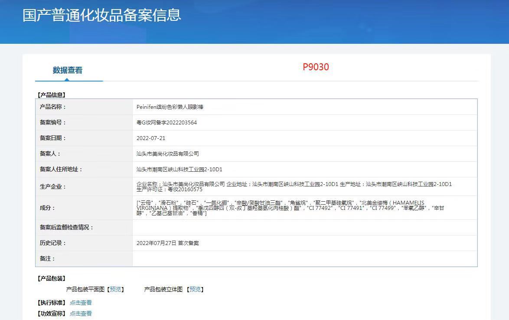Screen dimensions: 509x320
Task: Click the red P9030 label
Action: pyautogui.click(x=316, y=67)
